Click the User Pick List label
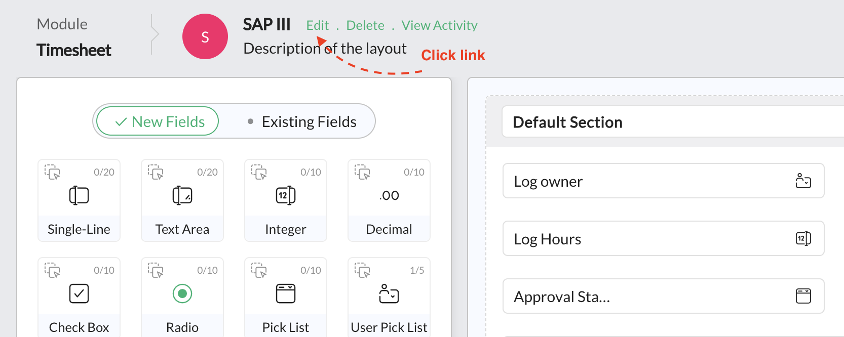The width and height of the screenshot is (844, 337). tap(389, 327)
